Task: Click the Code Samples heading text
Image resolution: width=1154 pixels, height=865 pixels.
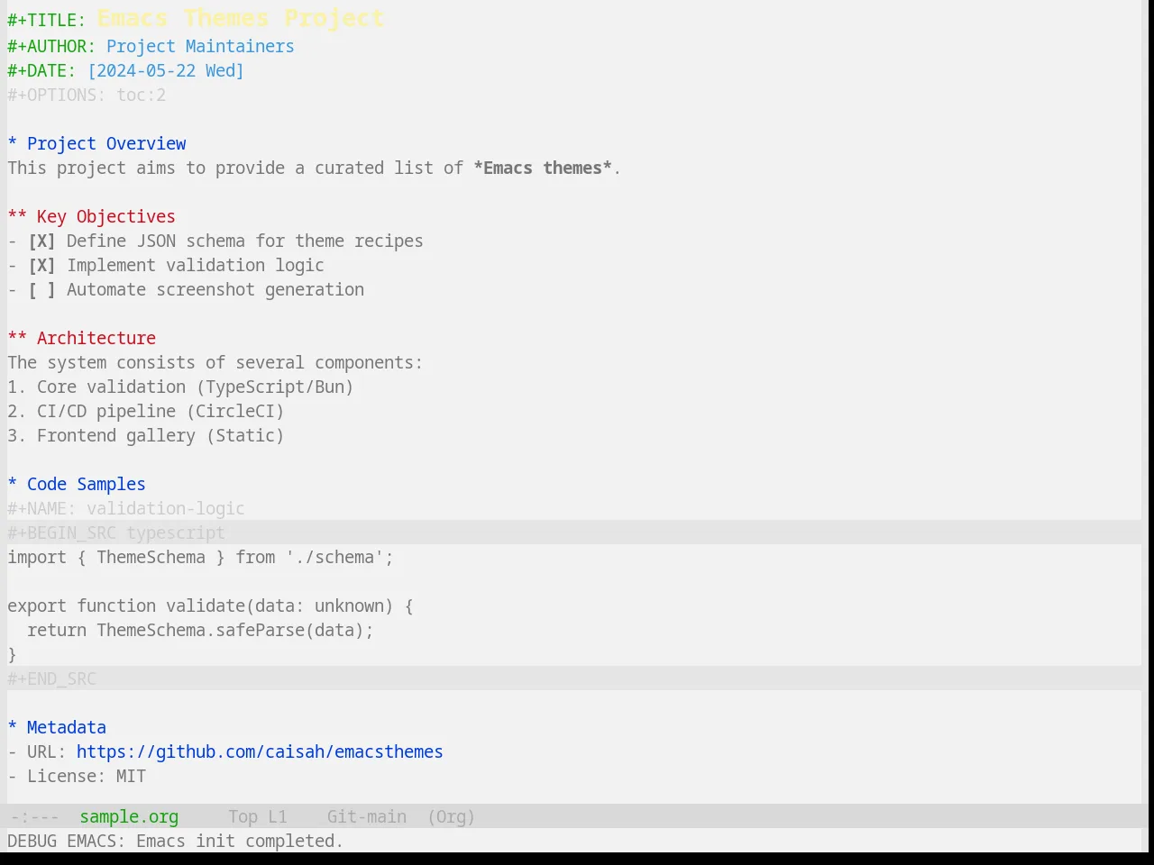Action: coord(87,484)
